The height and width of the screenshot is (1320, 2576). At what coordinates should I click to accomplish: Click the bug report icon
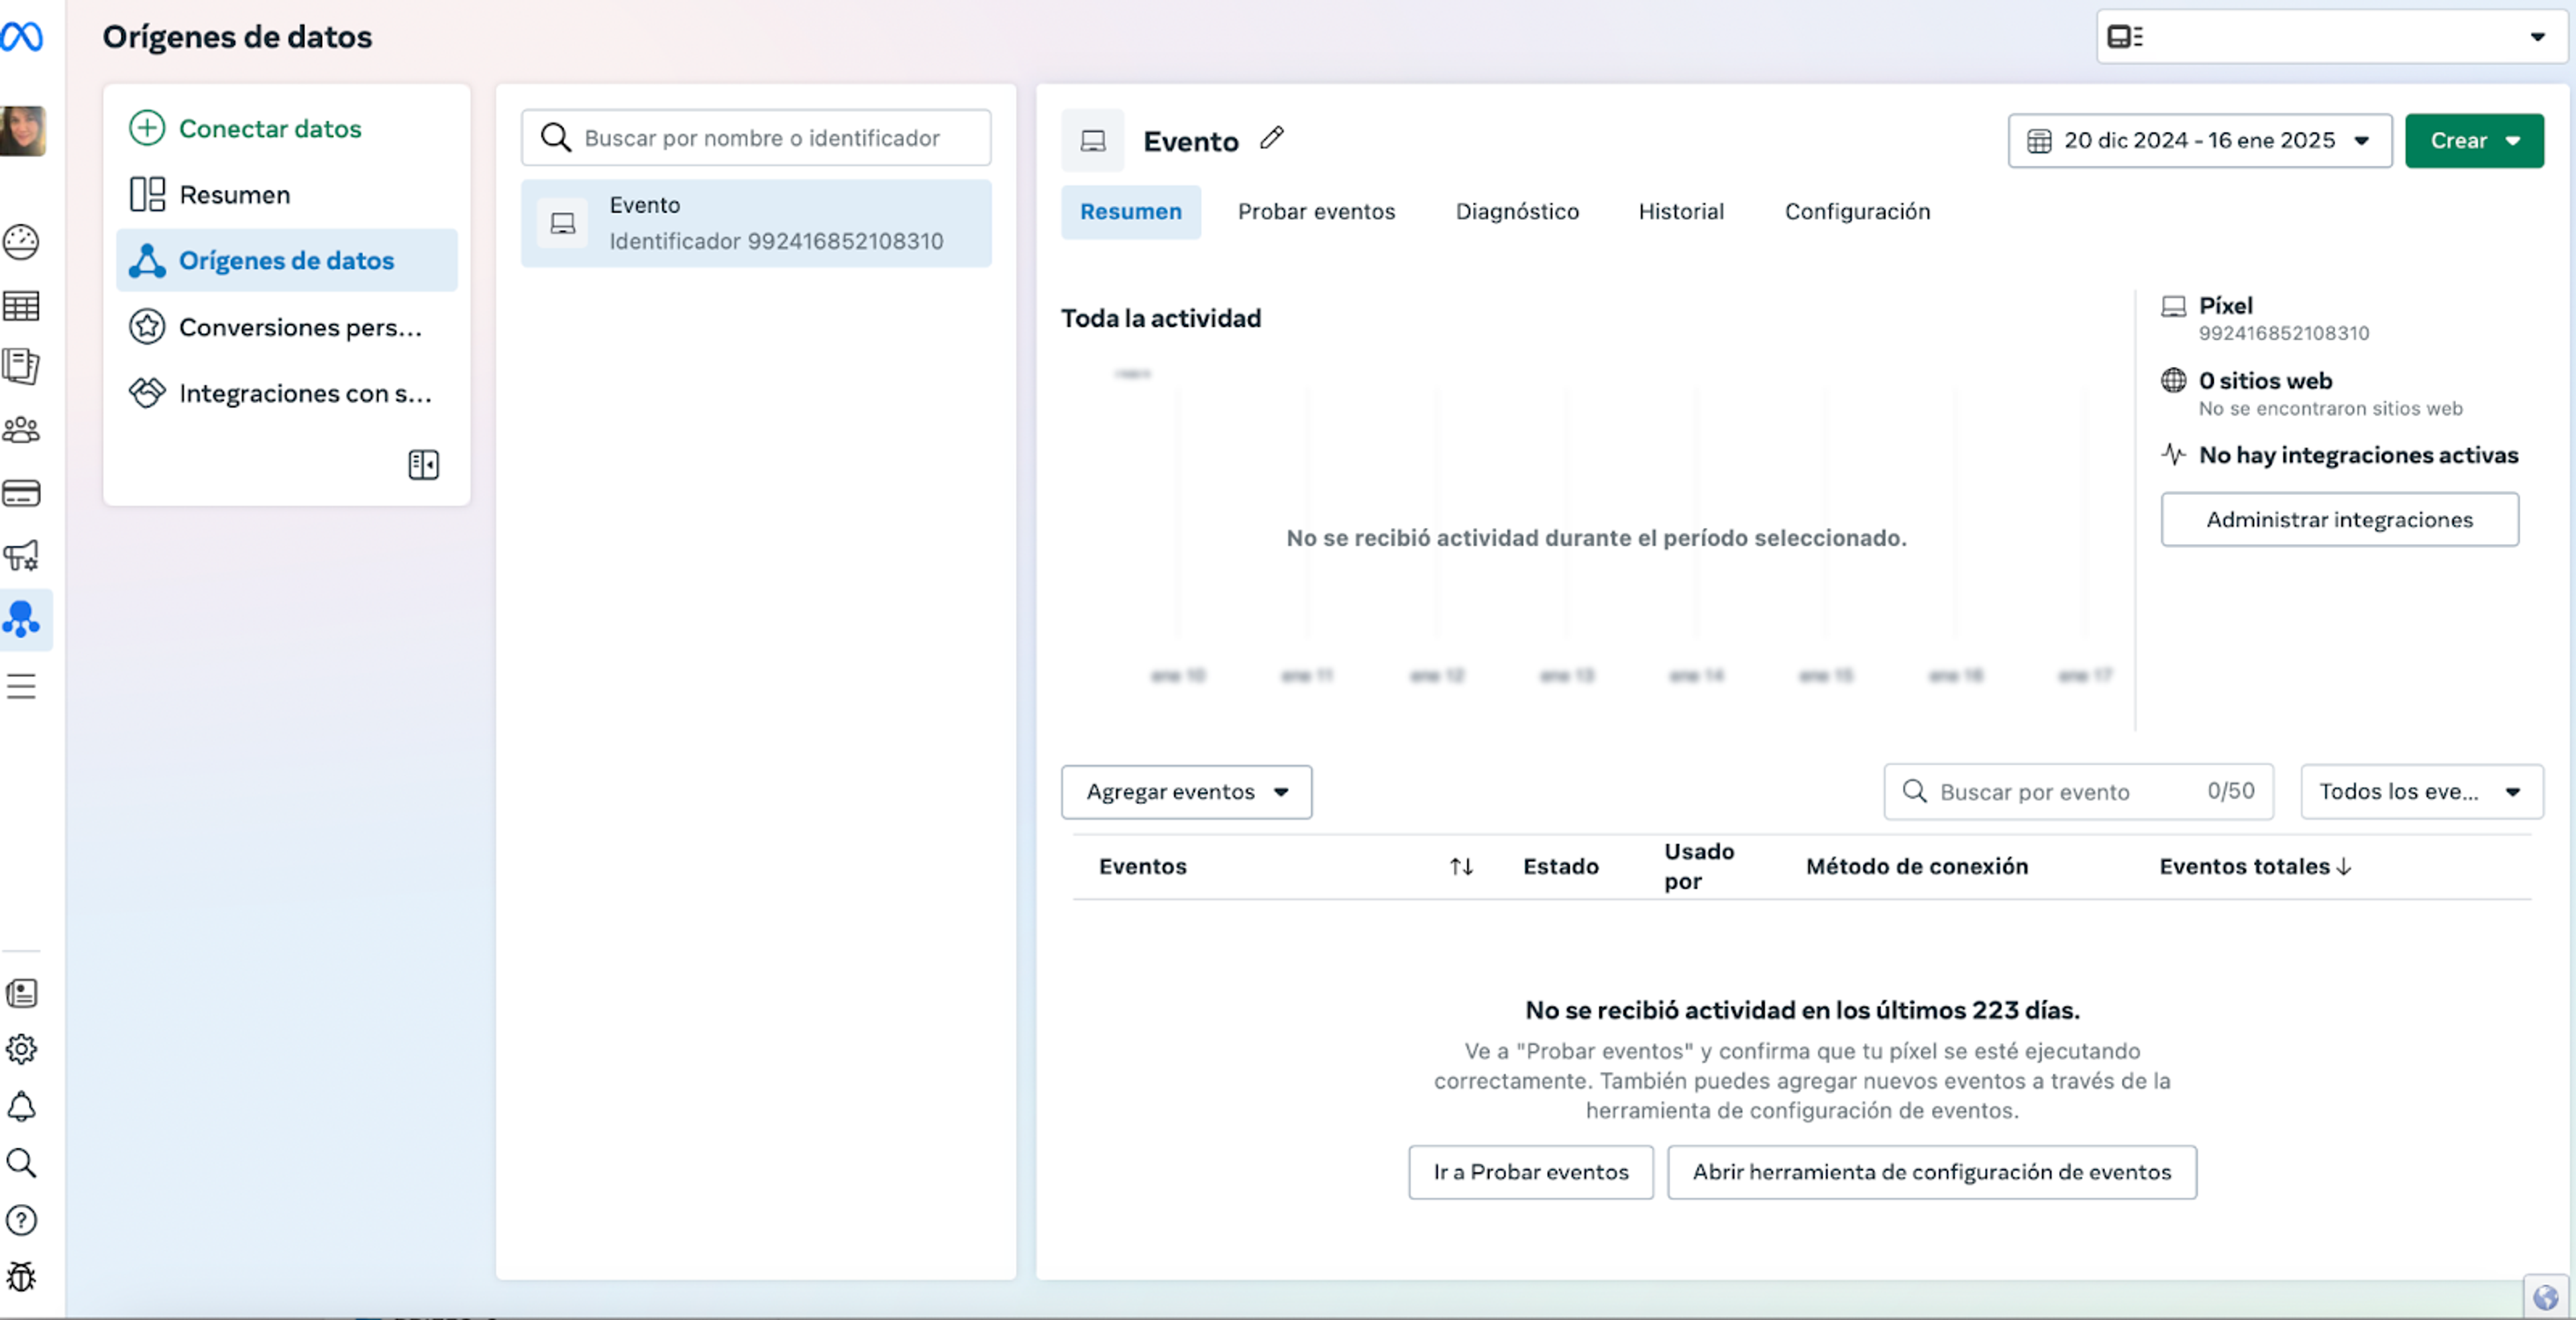tap(21, 1277)
